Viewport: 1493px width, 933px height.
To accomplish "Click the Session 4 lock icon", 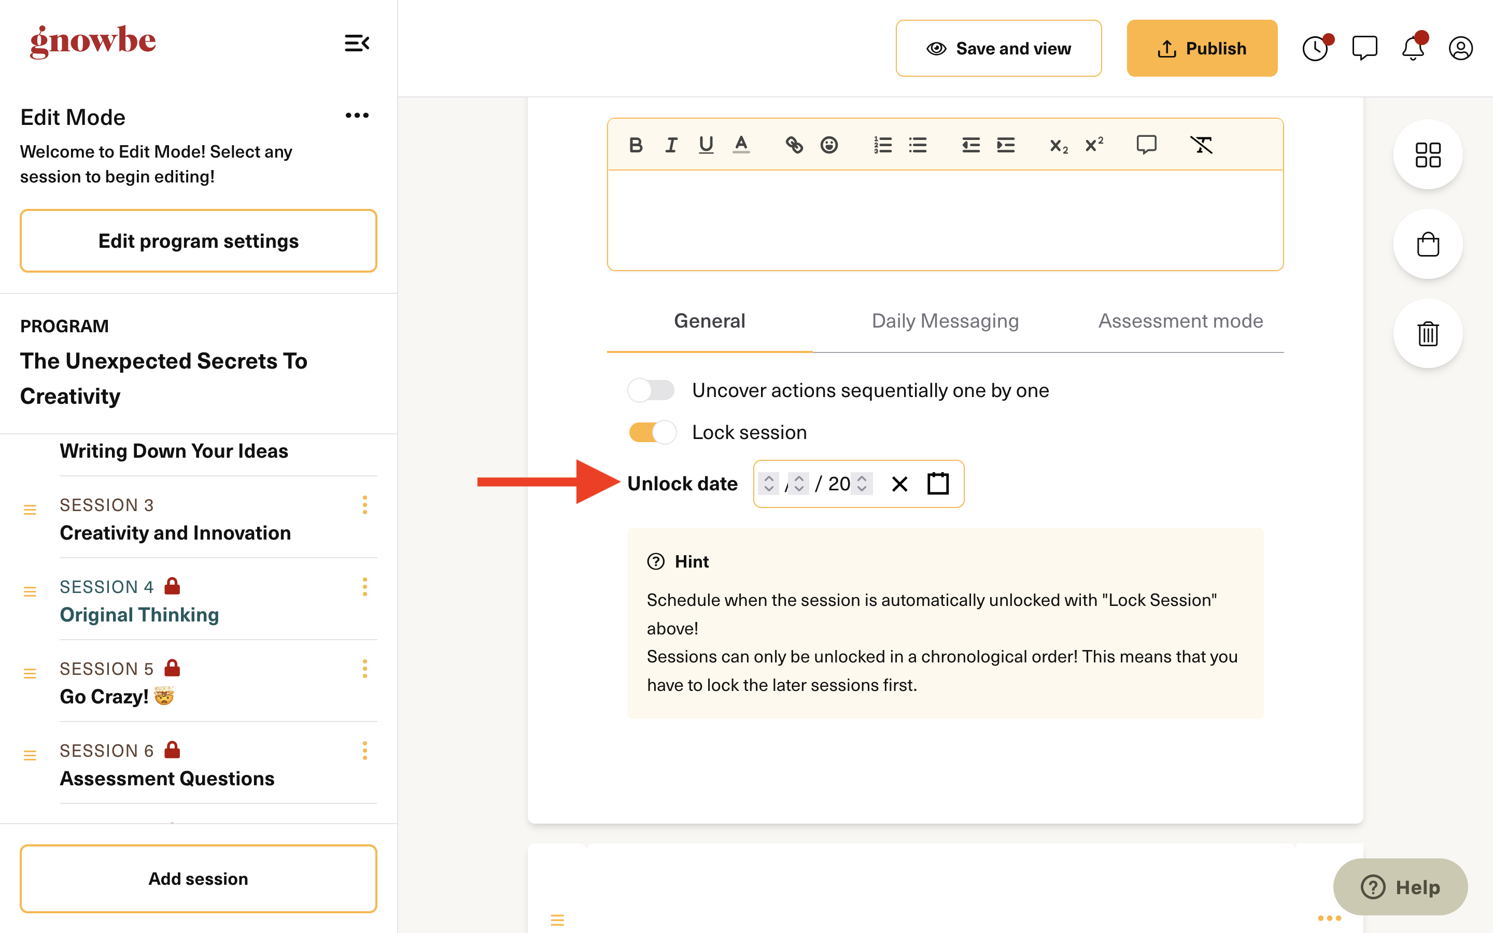I will point(172,586).
